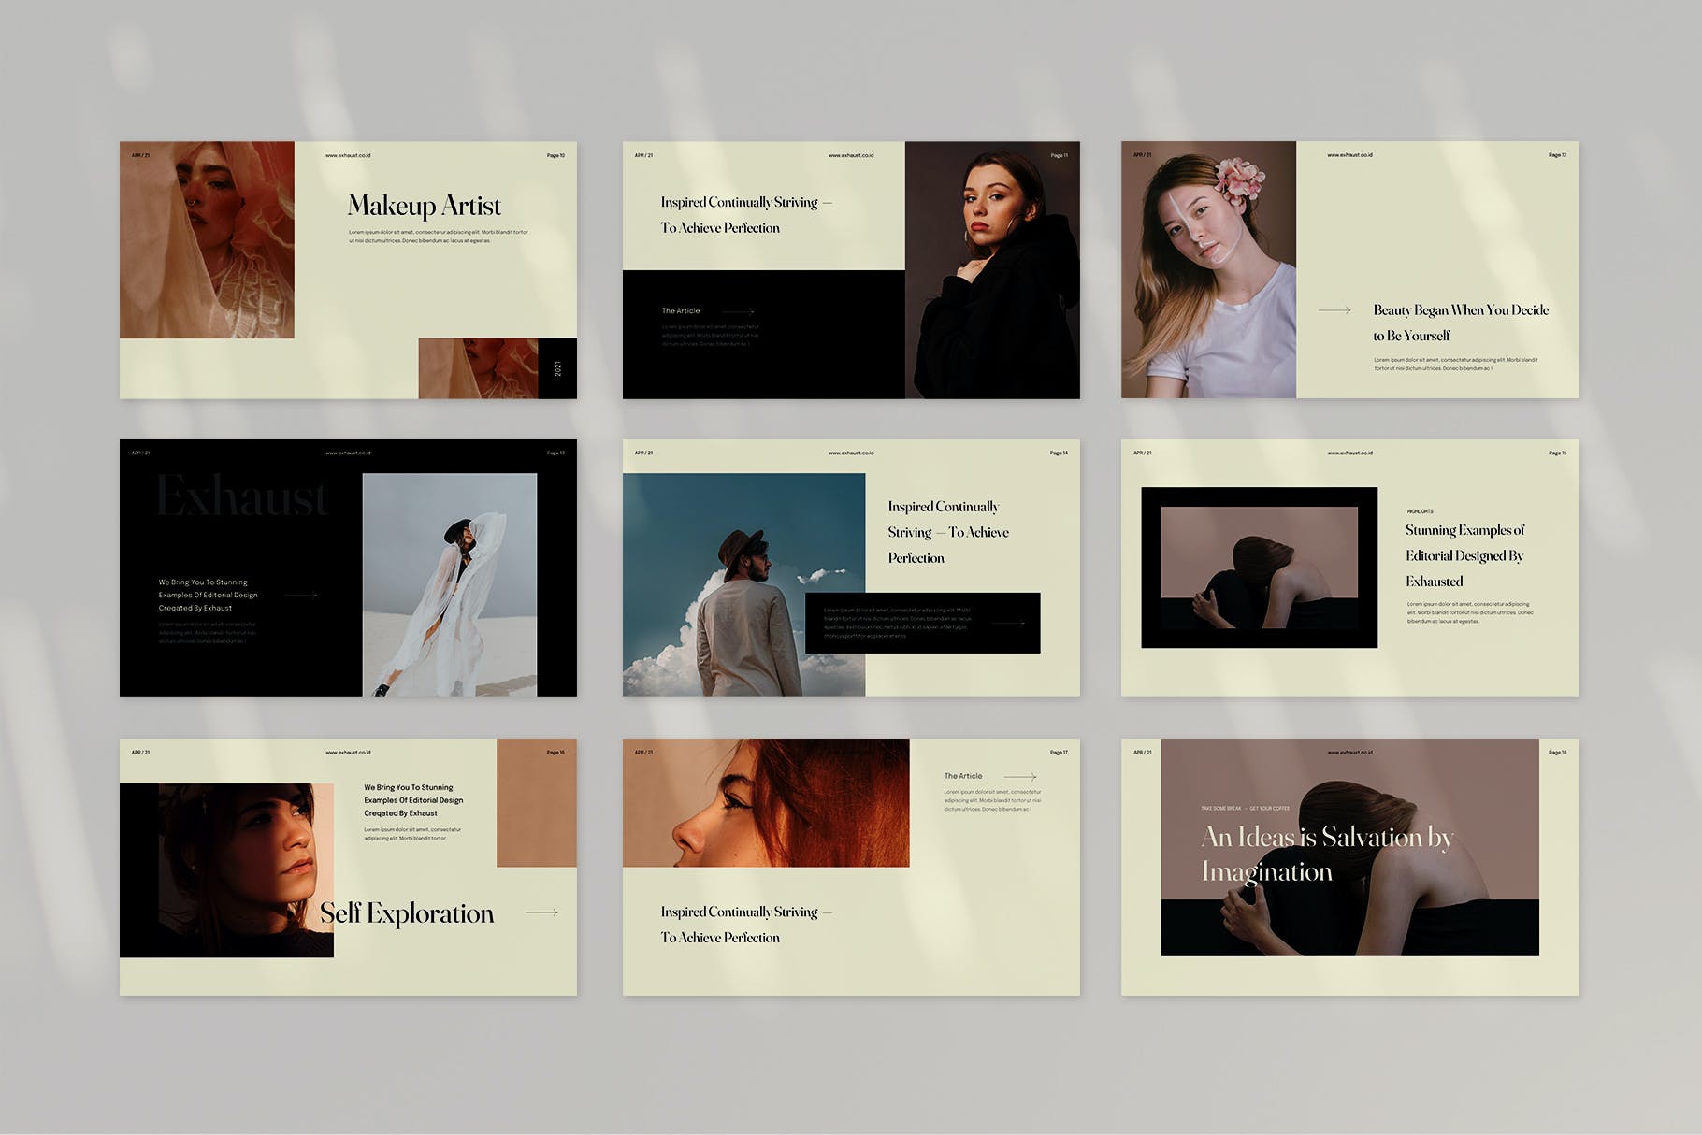Click the arrow on the black "Exhaust" slide
1702x1135 pixels.
(x=301, y=596)
